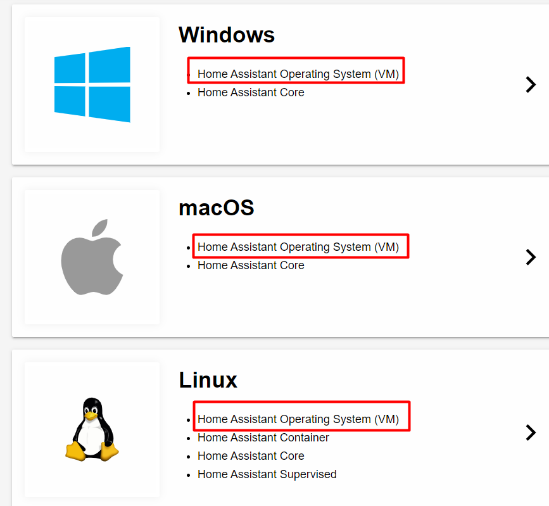Select Home Assistant Operating System (VM) under macOS
Viewport: 549px width, 506px height.
[x=298, y=247]
